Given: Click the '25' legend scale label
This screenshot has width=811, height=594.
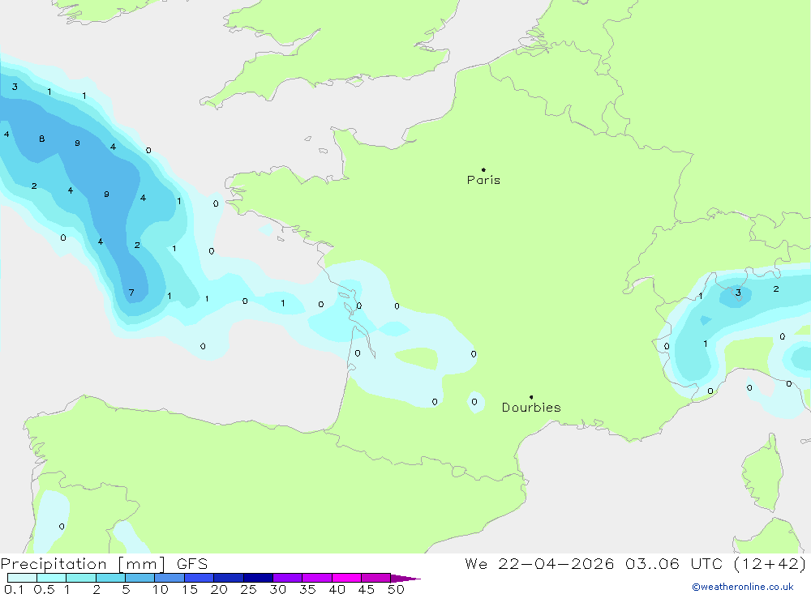Looking at the screenshot, I should [248, 589].
